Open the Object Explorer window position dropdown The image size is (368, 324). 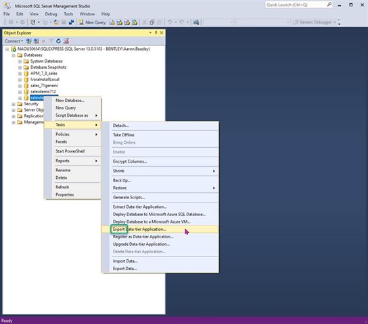click(x=150, y=33)
